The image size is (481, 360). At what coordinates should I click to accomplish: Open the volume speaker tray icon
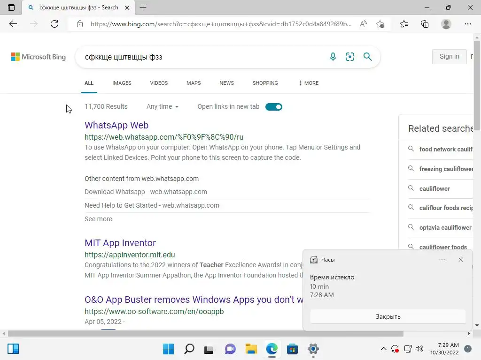coord(419,349)
